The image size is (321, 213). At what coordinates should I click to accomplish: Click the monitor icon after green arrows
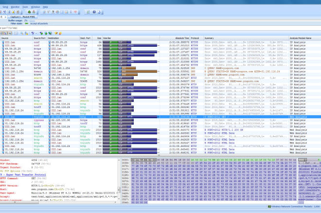pos(50,34)
